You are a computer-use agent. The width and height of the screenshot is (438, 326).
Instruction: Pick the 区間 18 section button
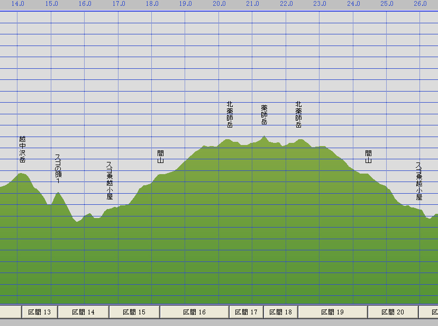pos(280,312)
